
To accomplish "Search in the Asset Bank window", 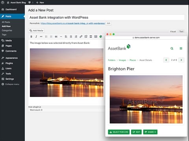I will (x=172, y=49).
